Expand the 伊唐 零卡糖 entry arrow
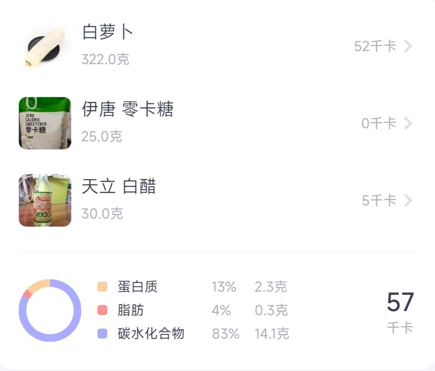 click(x=408, y=123)
